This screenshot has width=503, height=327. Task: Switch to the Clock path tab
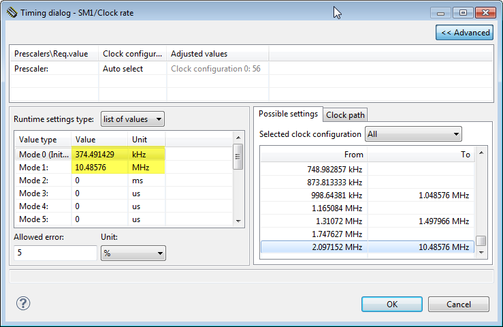346,114
